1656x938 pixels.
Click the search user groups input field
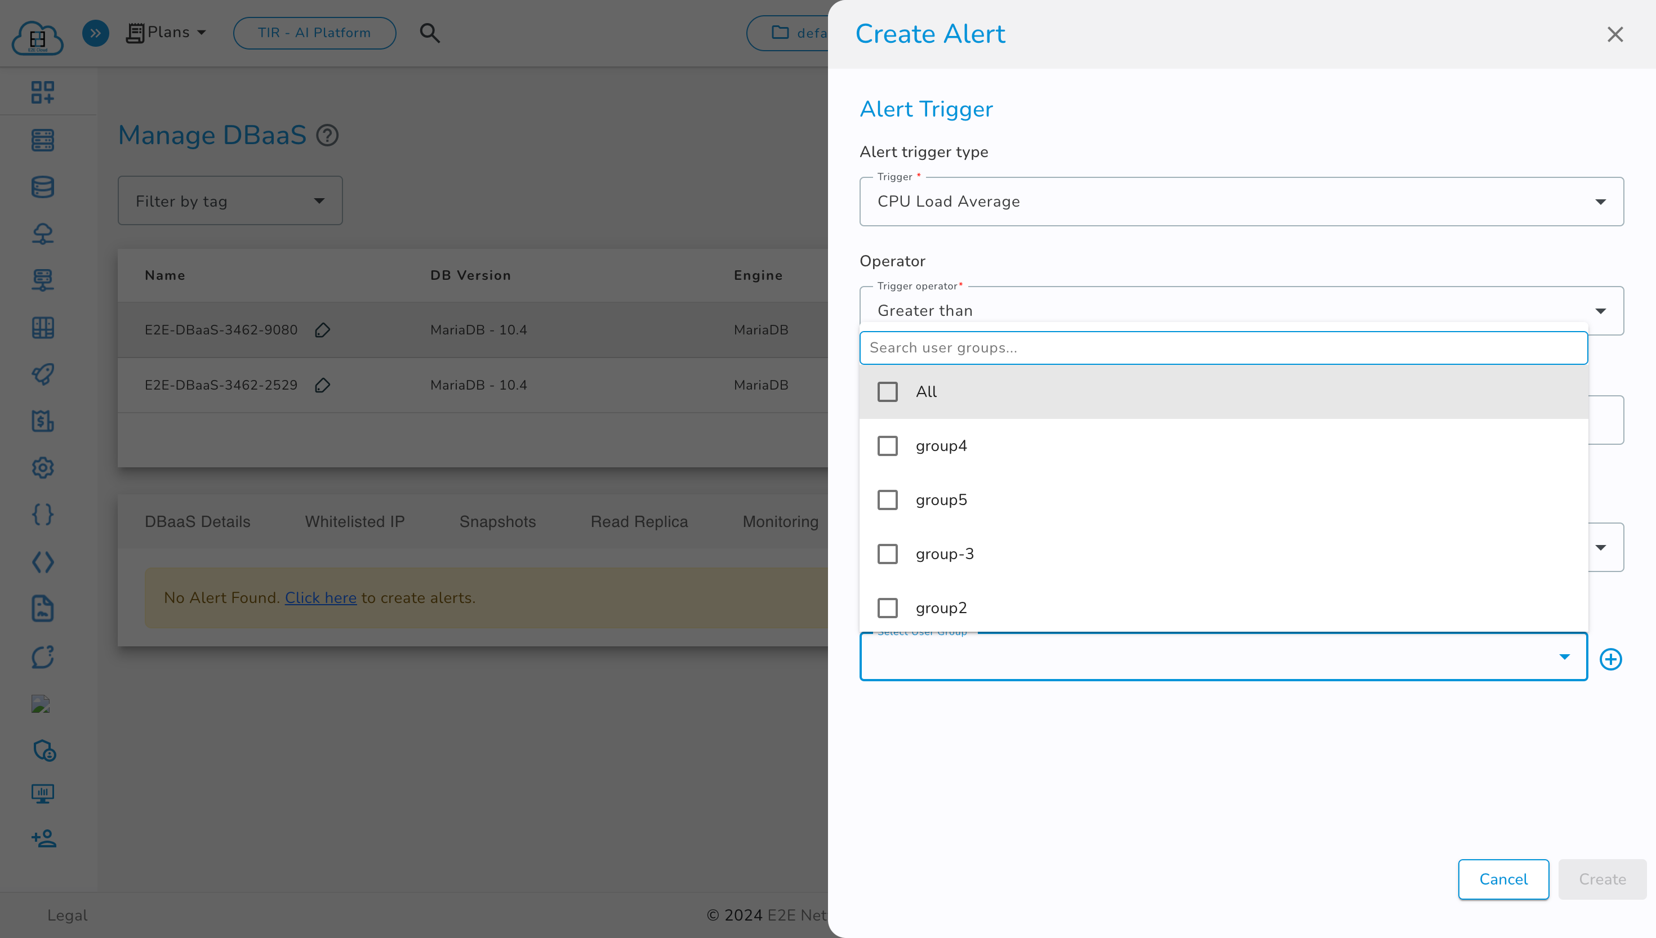point(1224,348)
